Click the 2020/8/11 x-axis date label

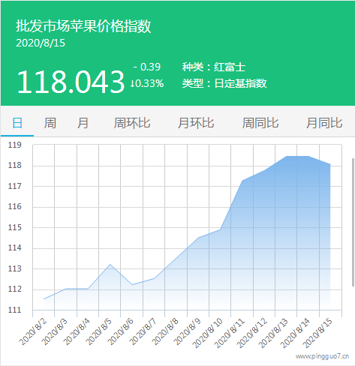[x=229, y=333]
